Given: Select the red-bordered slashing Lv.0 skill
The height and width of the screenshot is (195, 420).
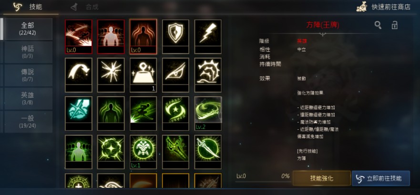Looking at the screenshot, I should point(79,37).
